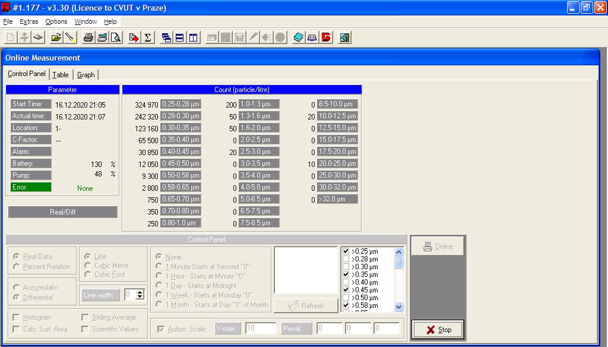Click the grayed dotted diamond icon
Screen dimensions: 608x347
pos(38,37)
